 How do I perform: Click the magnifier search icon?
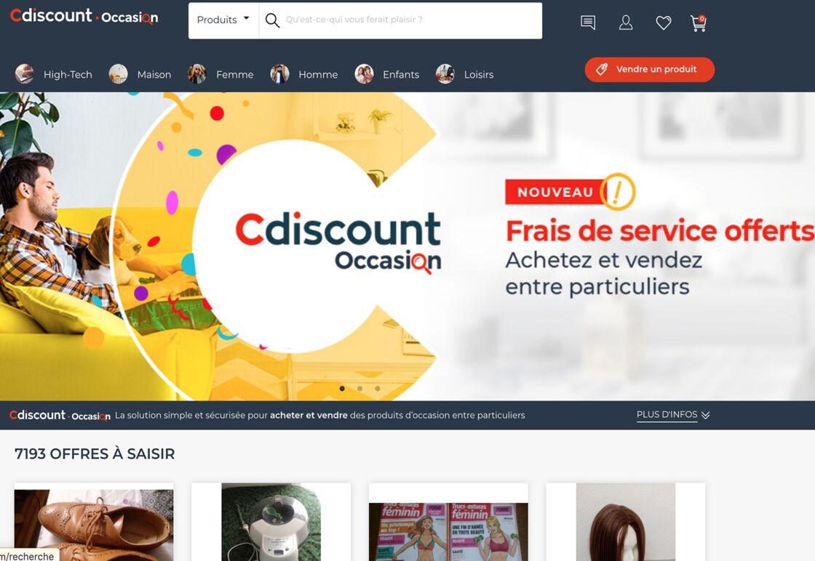(272, 20)
